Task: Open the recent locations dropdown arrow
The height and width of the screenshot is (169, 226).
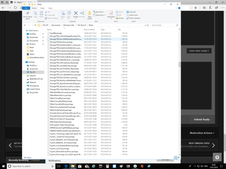Action: pyautogui.click(x=32, y=25)
